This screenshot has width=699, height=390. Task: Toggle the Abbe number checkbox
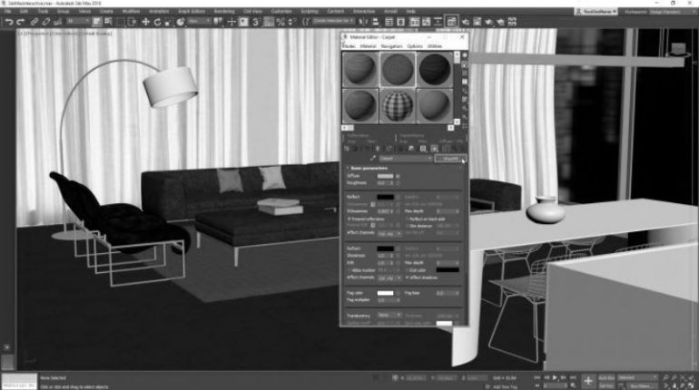coord(349,270)
